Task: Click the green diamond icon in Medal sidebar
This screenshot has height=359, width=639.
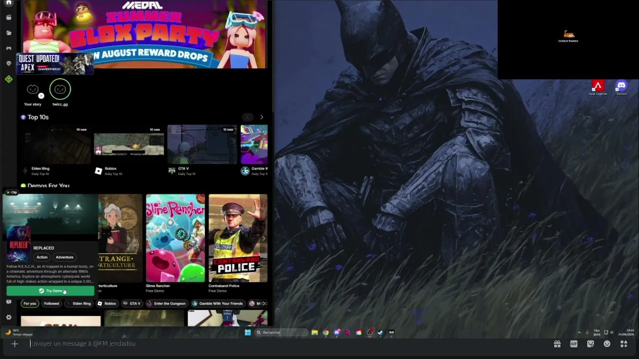Action: 8,79
